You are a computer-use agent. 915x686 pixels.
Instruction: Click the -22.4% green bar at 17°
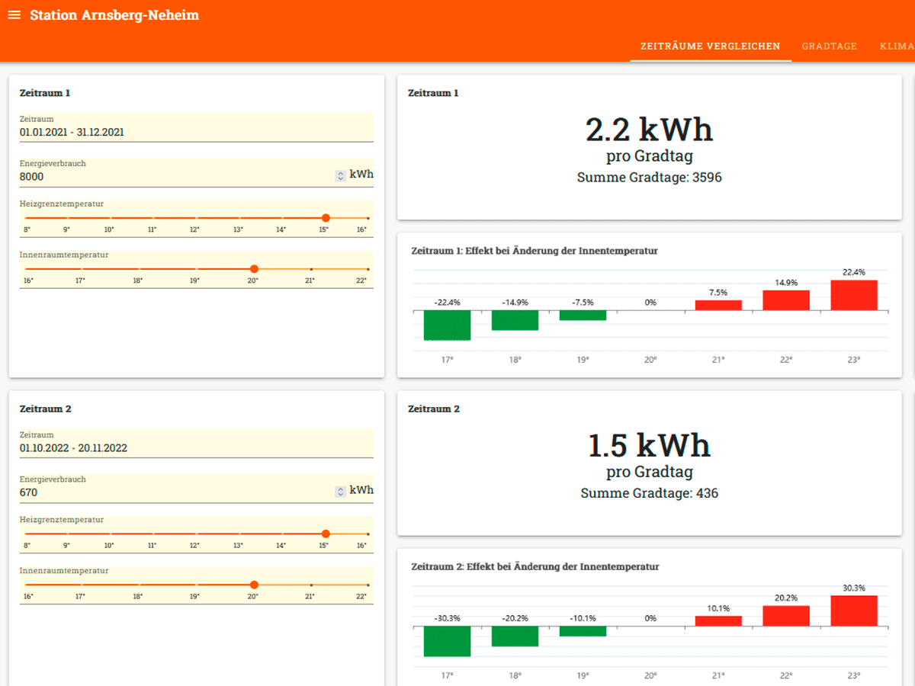(447, 325)
